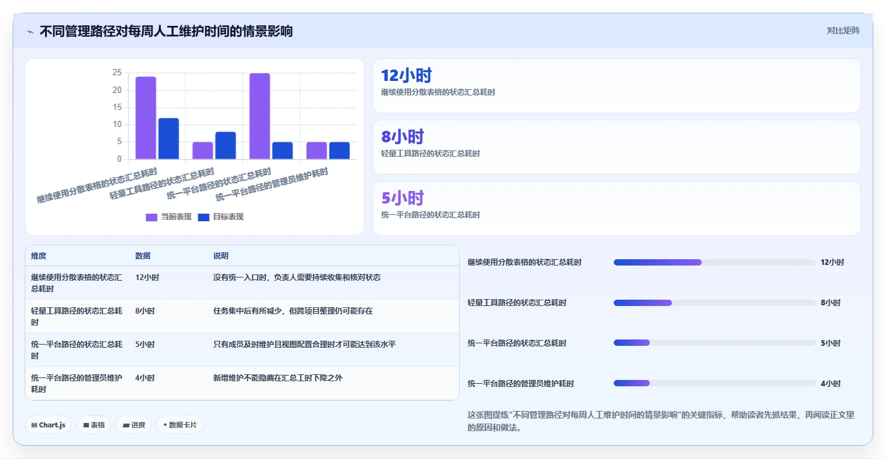Click the 对比矩阵 label in the header

(843, 30)
